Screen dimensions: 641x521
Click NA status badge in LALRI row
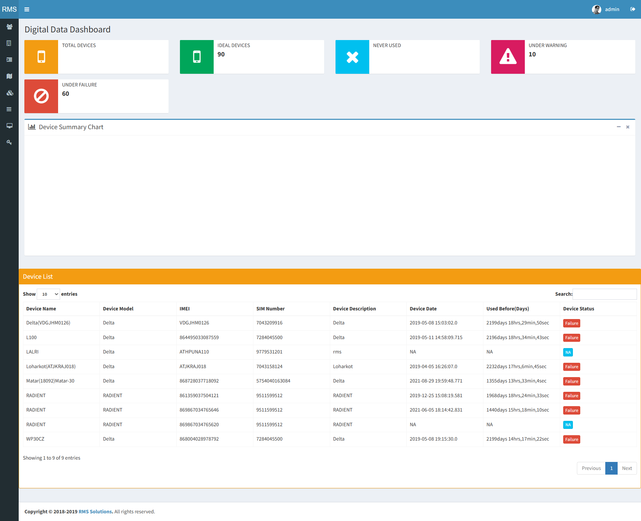click(568, 352)
